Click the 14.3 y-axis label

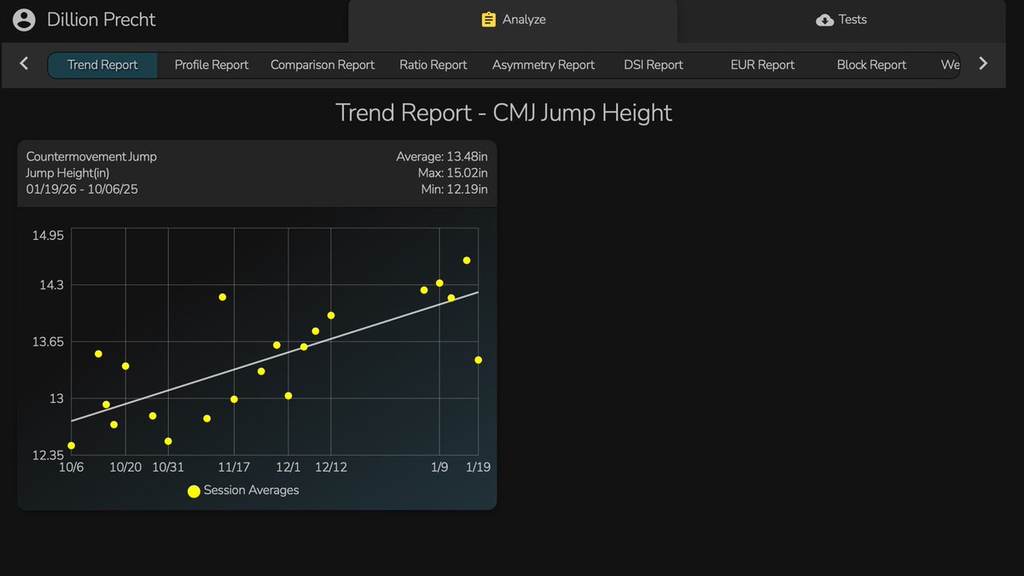tap(52, 285)
